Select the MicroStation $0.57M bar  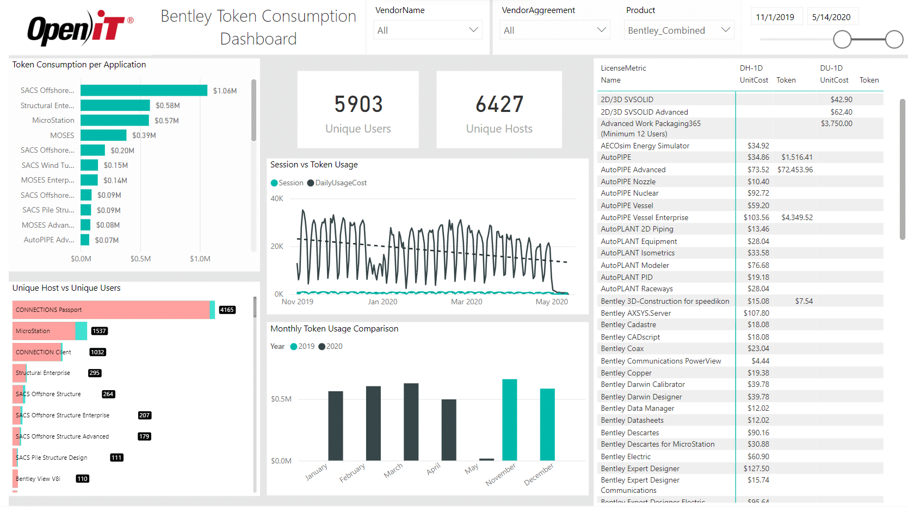pyautogui.click(x=114, y=120)
